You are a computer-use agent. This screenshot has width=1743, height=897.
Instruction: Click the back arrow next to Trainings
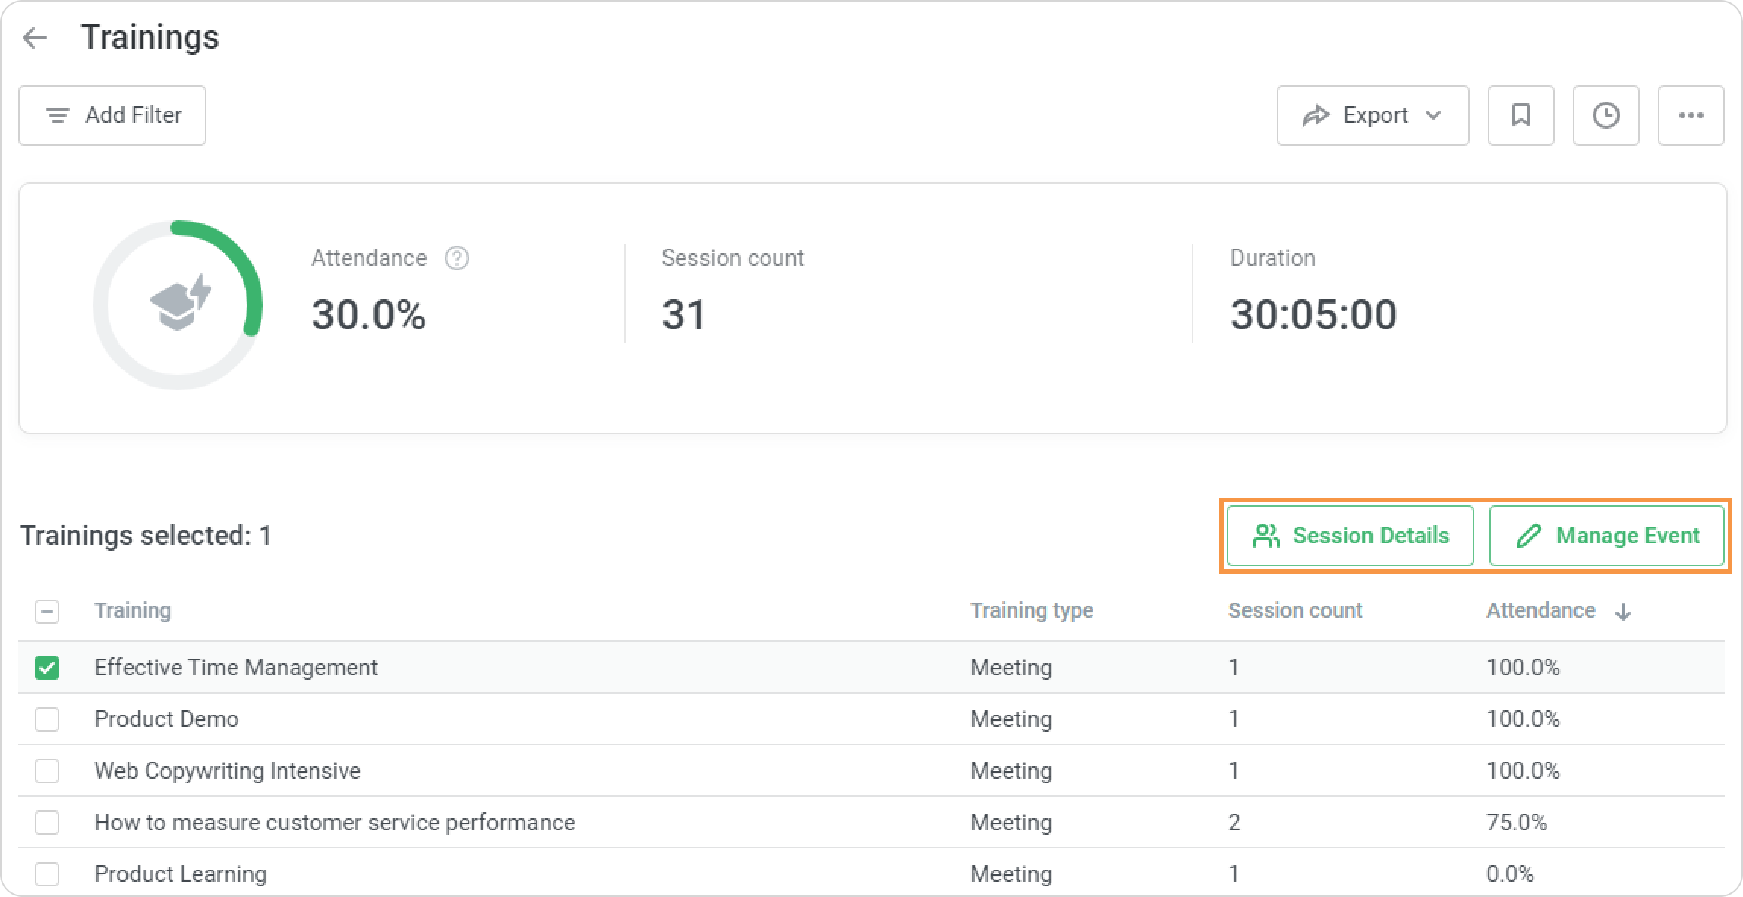35,38
